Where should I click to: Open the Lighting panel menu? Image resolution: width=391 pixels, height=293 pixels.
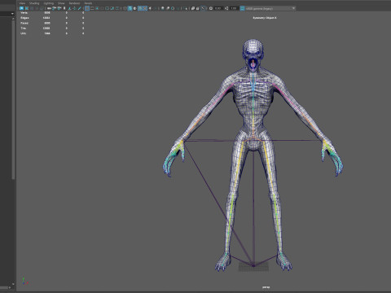tap(49, 3)
